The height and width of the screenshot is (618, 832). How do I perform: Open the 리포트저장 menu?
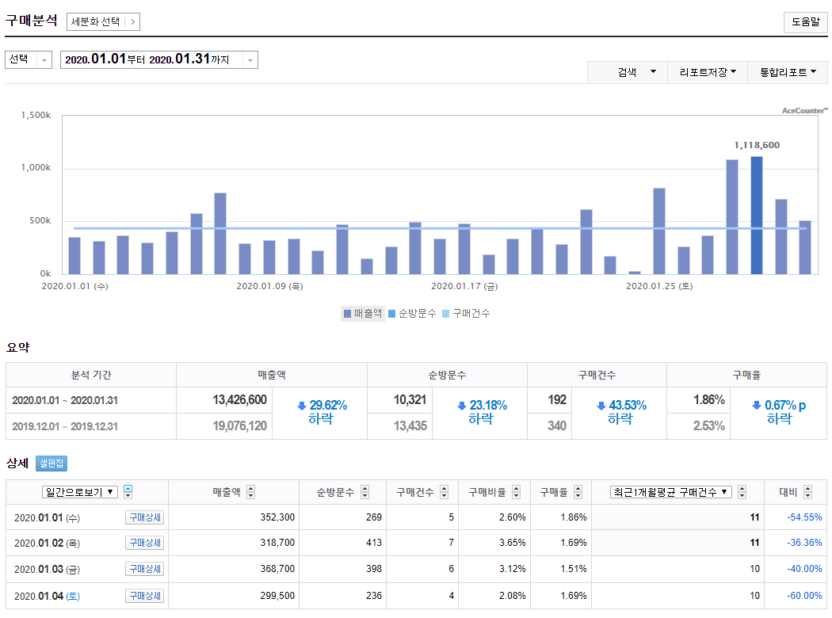click(x=708, y=72)
